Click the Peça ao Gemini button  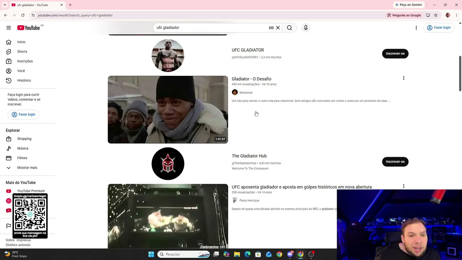point(408,5)
